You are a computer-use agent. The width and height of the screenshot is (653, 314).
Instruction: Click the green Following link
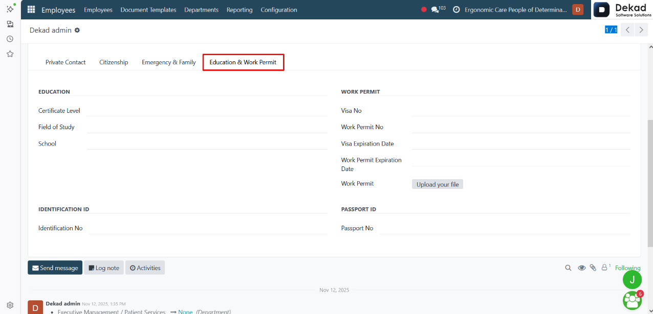pyautogui.click(x=628, y=268)
